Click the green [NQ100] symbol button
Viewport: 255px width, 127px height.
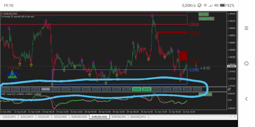[147, 89]
